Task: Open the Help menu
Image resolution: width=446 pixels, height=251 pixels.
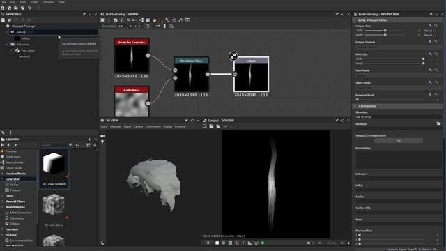Action: (x=62, y=2)
